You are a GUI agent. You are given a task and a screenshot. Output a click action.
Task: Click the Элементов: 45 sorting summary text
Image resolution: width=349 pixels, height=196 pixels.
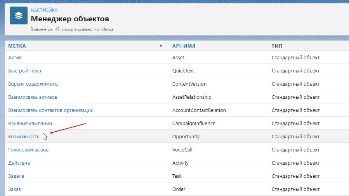(x=72, y=29)
